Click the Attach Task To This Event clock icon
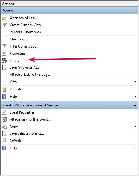139x176 pixels. (x=4, y=119)
